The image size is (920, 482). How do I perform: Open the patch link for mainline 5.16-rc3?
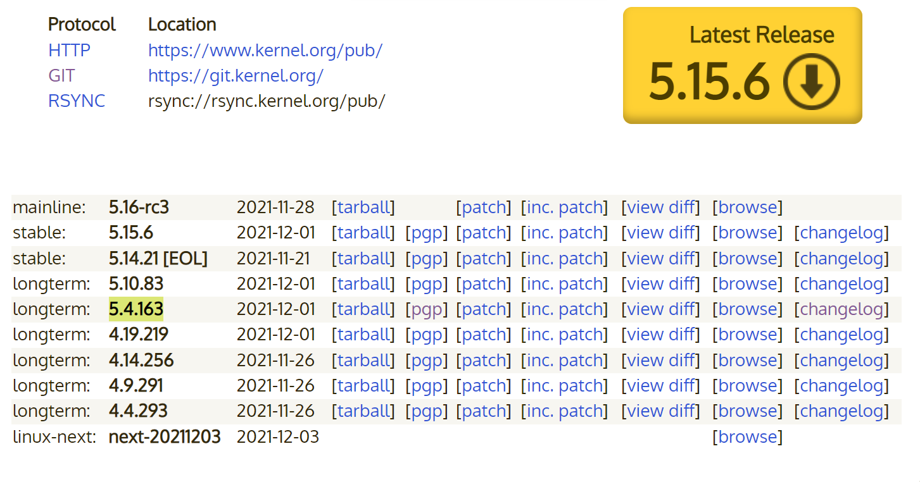coord(483,207)
